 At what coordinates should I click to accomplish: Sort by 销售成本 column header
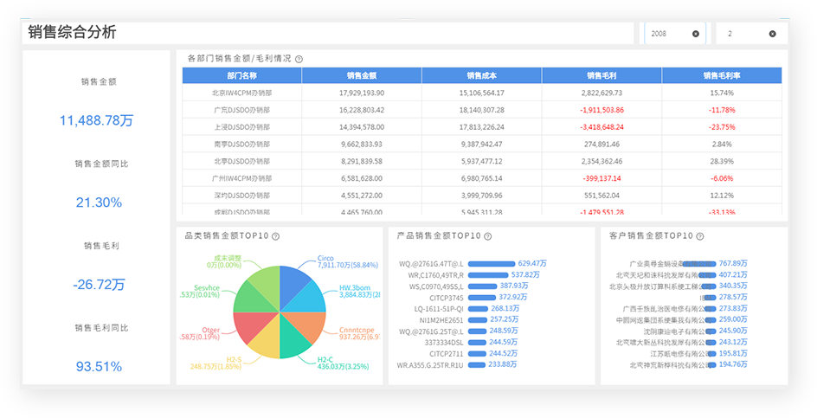(482, 75)
